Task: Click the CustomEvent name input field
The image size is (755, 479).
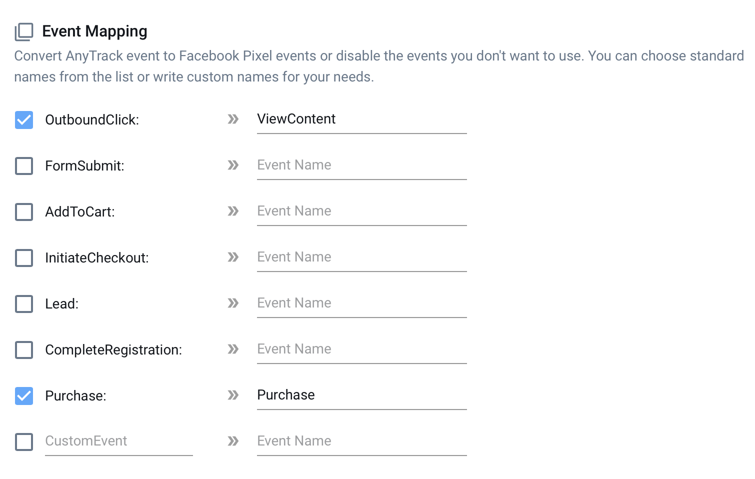Action: (118, 441)
